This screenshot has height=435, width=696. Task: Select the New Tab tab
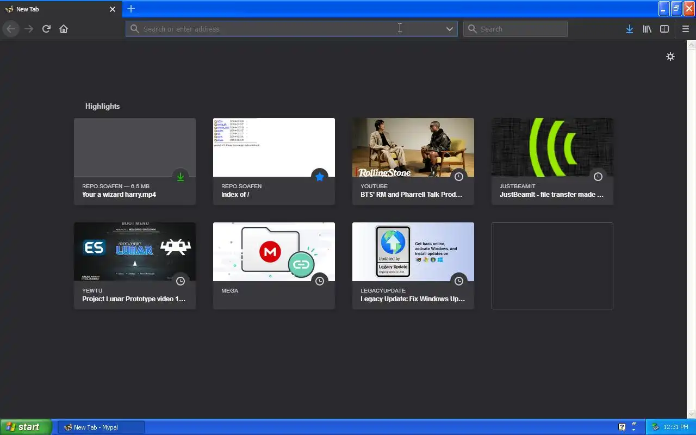pyautogui.click(x=60, y=9)
